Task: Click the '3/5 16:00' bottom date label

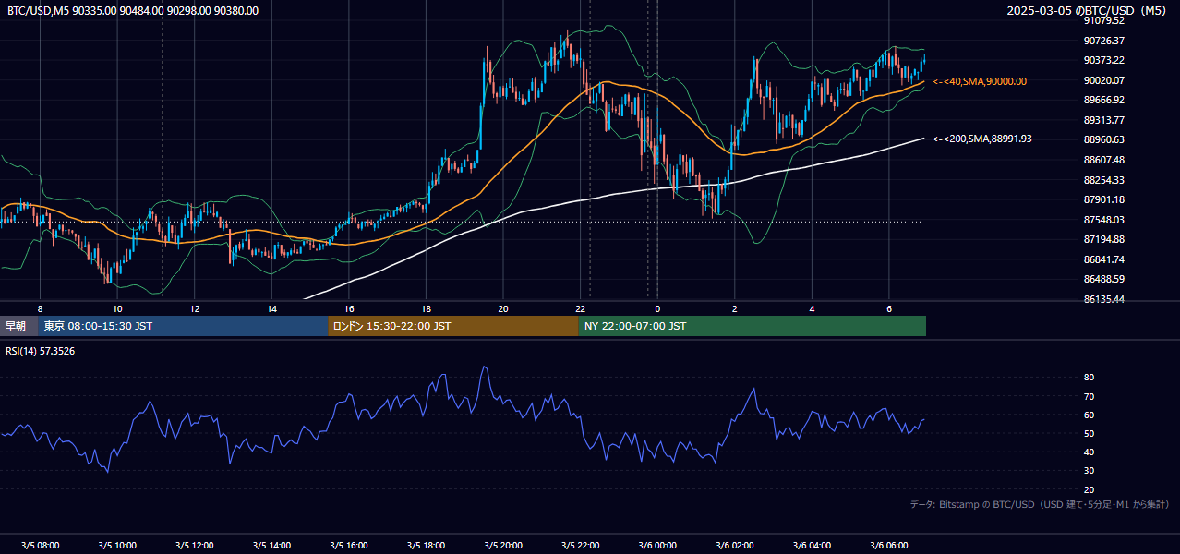Action: (x=349, y=546)
